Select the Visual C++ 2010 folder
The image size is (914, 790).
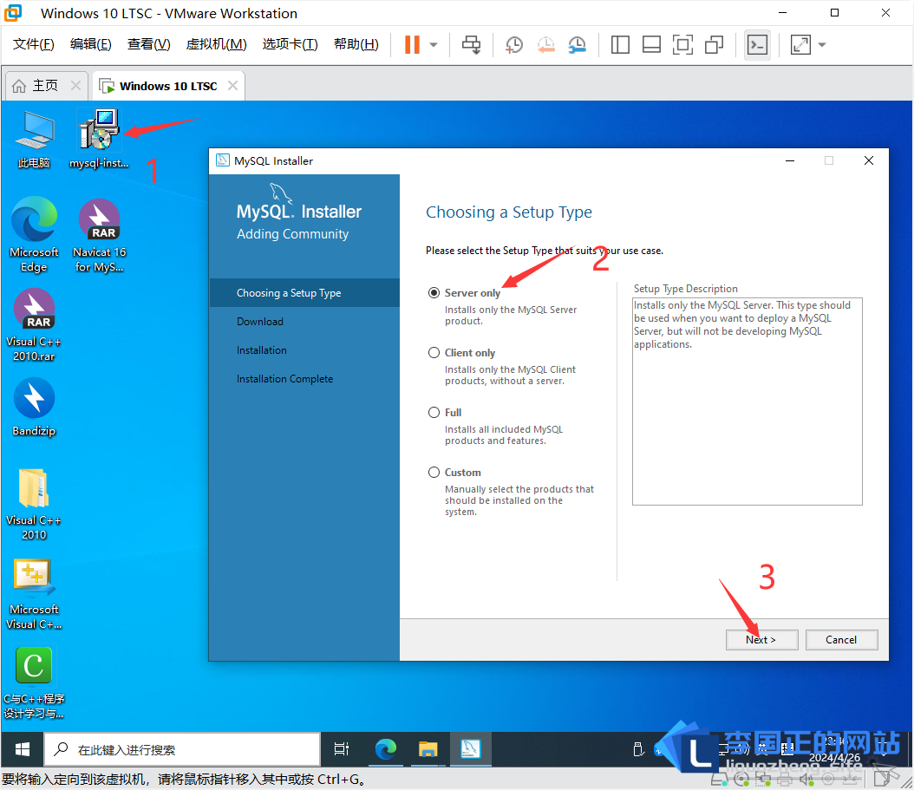click(x=34, y=505)
